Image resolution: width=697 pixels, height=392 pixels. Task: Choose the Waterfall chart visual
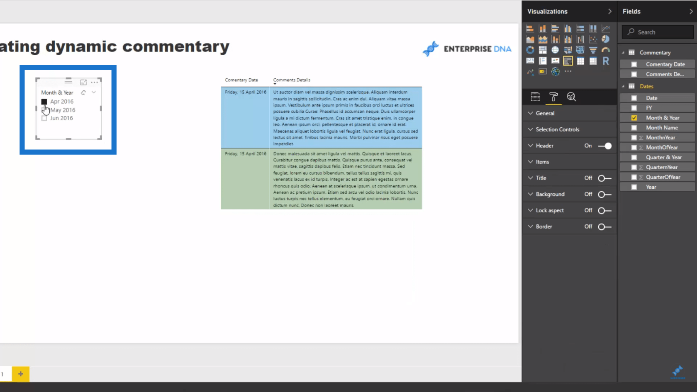click(x=580, y=39)
